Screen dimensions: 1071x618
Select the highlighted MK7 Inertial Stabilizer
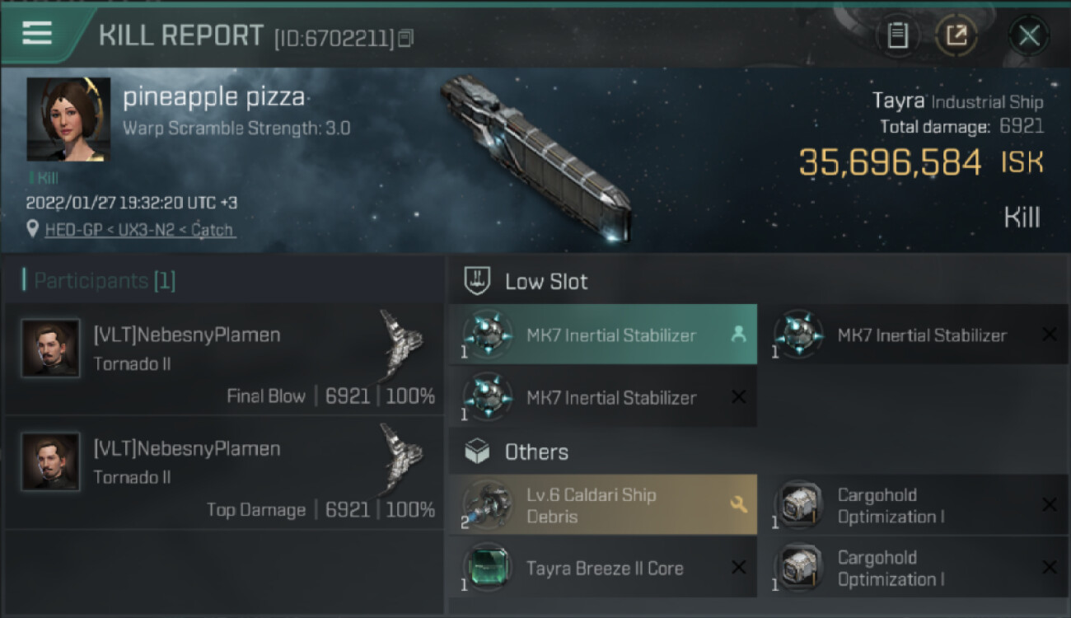coord(610,335)
